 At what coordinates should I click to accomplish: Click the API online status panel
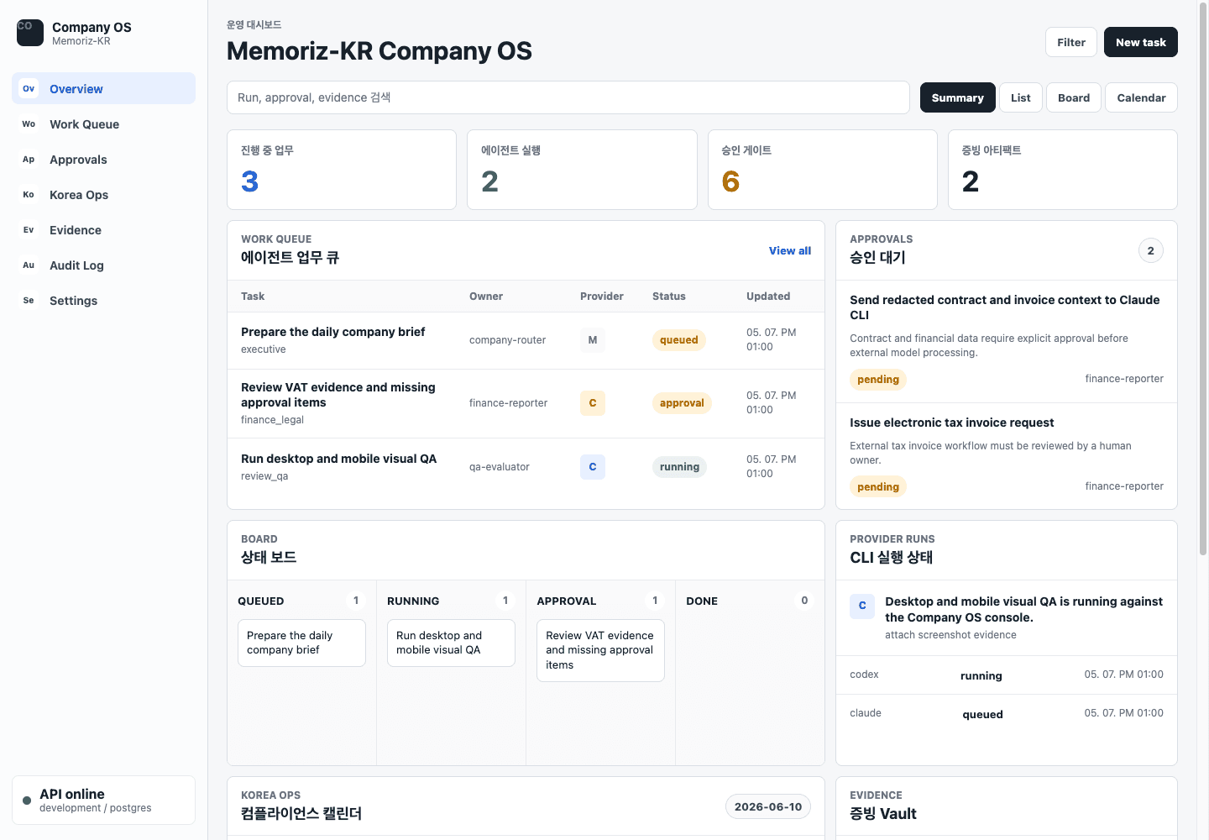point(103,801)
